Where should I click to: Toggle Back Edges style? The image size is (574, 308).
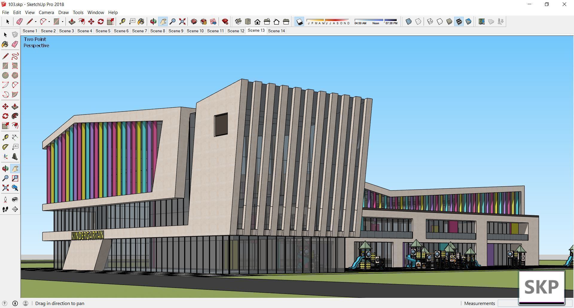pyautogui.click(x=418, y=22)
